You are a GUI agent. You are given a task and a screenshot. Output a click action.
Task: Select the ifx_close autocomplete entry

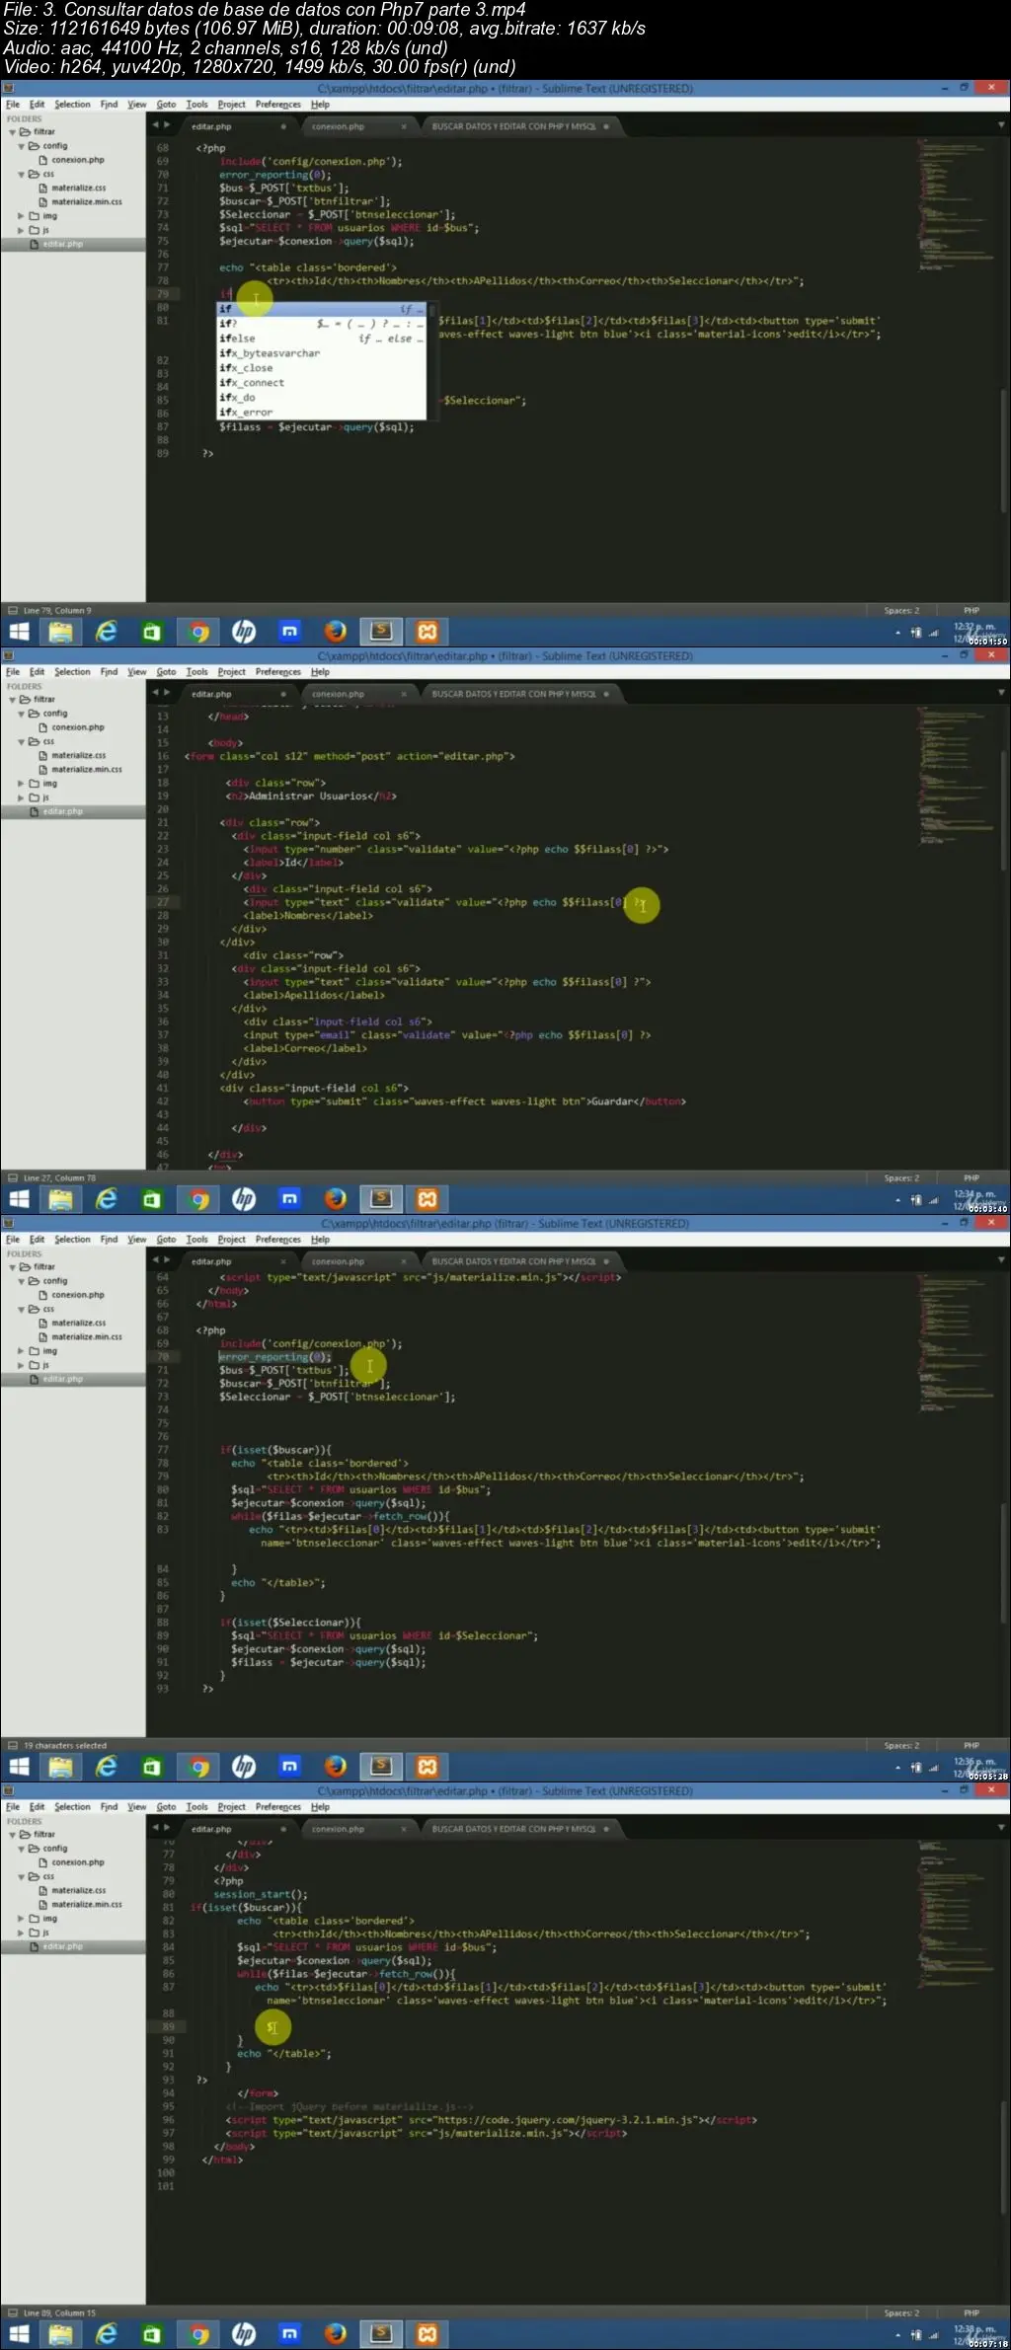point(321,368)
